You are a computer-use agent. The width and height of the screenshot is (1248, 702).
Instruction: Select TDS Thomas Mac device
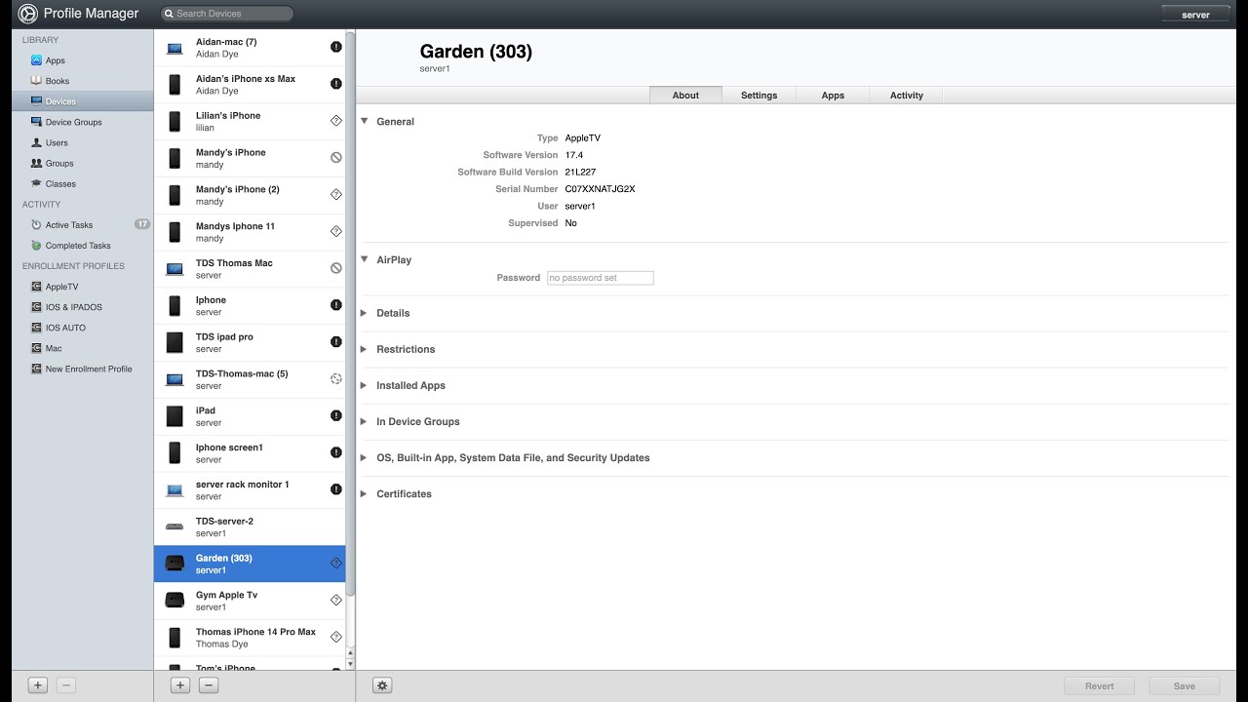click(x=250, y=269)
